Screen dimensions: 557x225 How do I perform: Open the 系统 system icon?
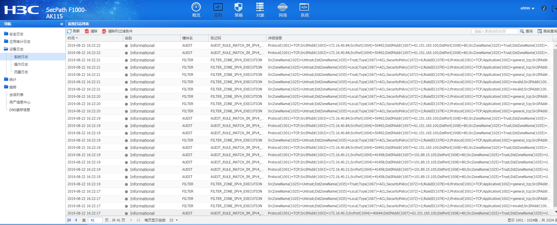304,7
